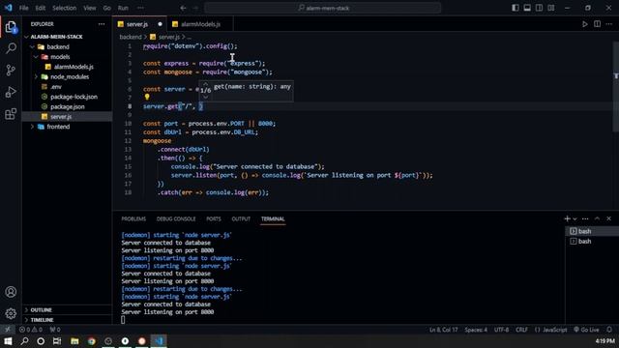Viewport: 619px width, 348px height.
Task: Run the code with the play icon
Action: coord(584,24)
